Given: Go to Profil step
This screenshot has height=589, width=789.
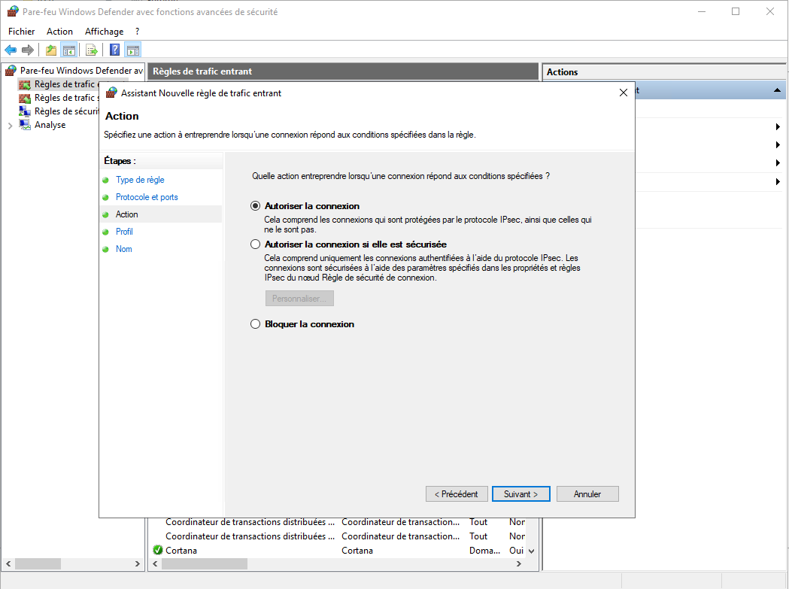Looking at the screenshot, I should [x=124, y=232].
